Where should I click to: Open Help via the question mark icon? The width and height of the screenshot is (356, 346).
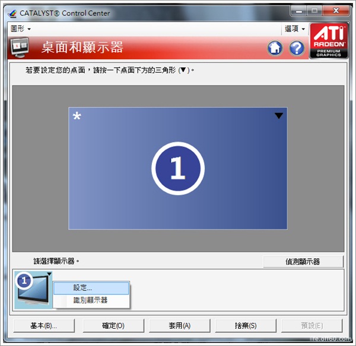[297, 48]
